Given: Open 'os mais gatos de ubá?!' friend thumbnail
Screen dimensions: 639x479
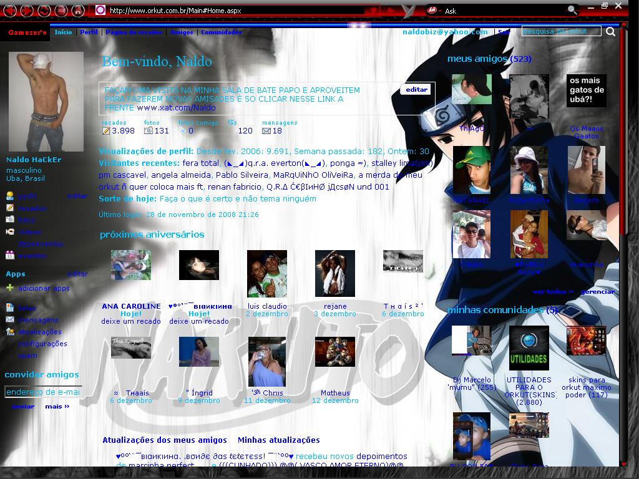Looking at the screenshot, I should tap(587, 91).
